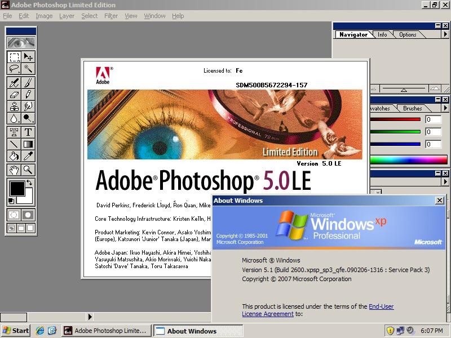This screenshot has height=338, width=451.
Task: Select the Zoom magnifier tool
Action: 28,170
